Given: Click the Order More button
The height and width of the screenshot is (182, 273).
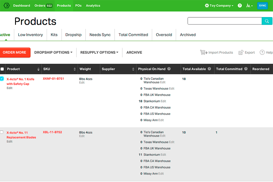Looking at the screenshot, I should [15, 52].
